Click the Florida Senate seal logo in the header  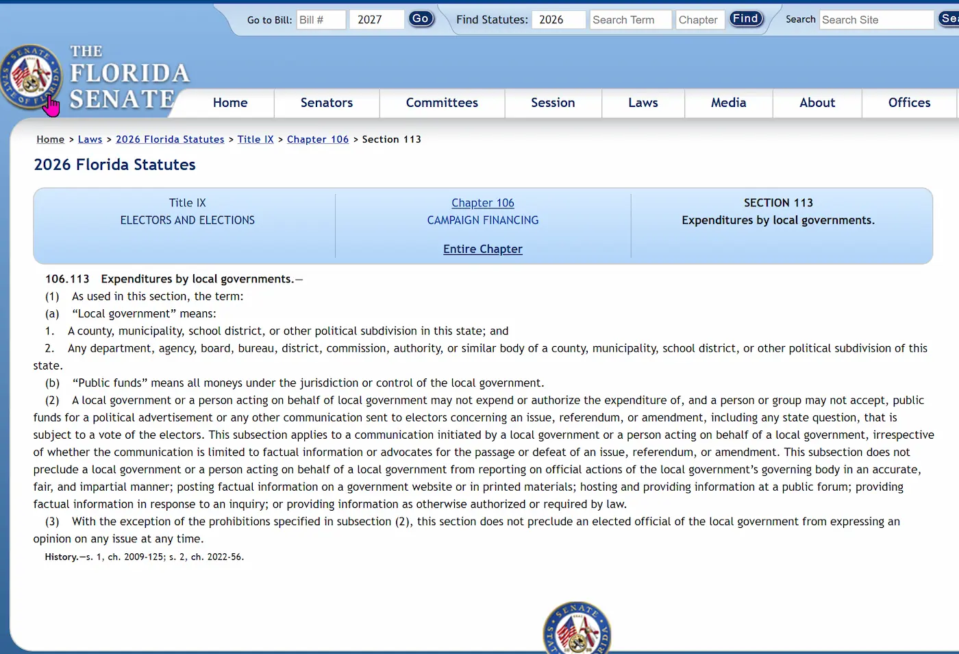(31, 77)
